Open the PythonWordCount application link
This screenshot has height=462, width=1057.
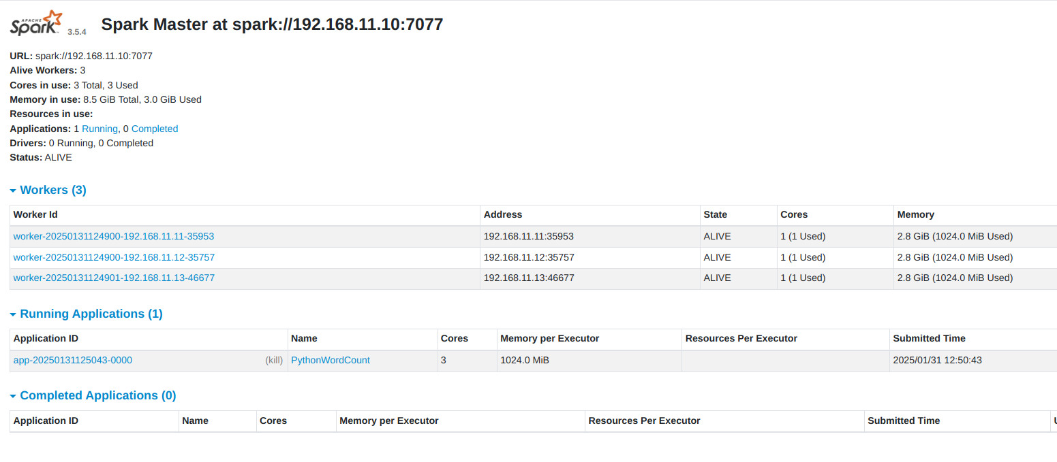[331, 360]
